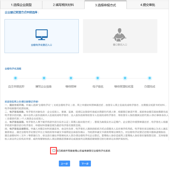Click the 等待受理和核准 step dot
Image resolution: width=170 pixels, height=171 pixels.
pos(125,78)
